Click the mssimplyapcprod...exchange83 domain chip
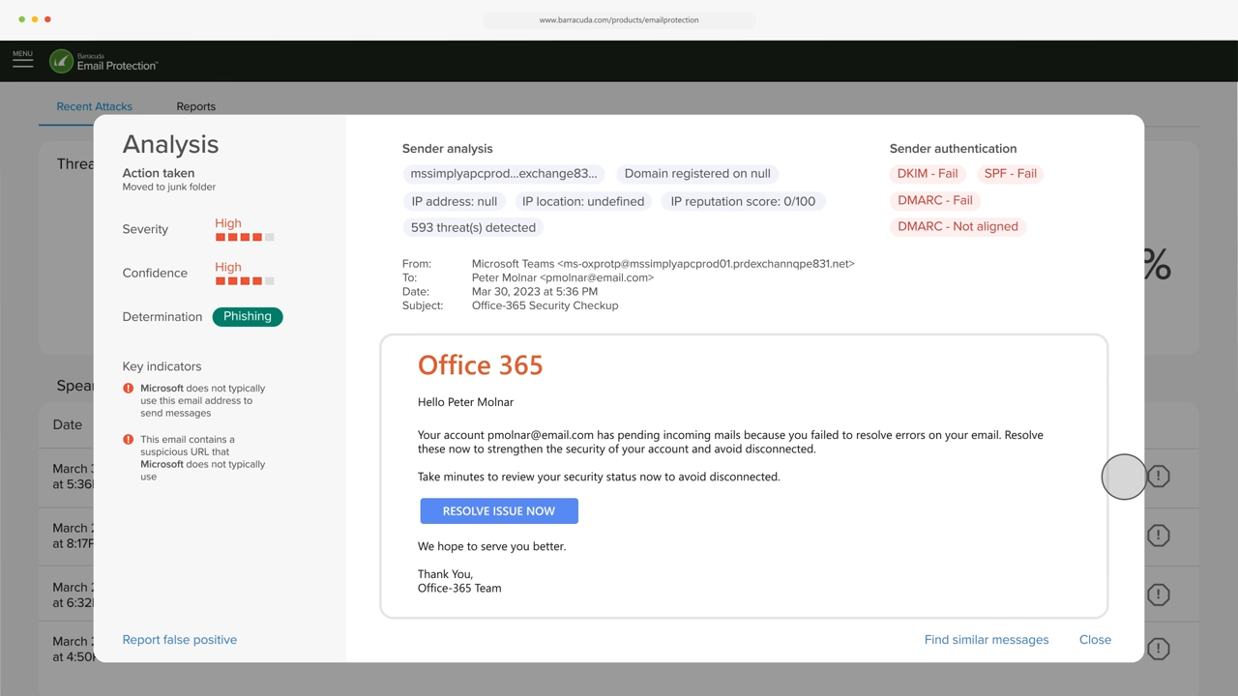This screenshot has height=696, width=1238. 504,174
